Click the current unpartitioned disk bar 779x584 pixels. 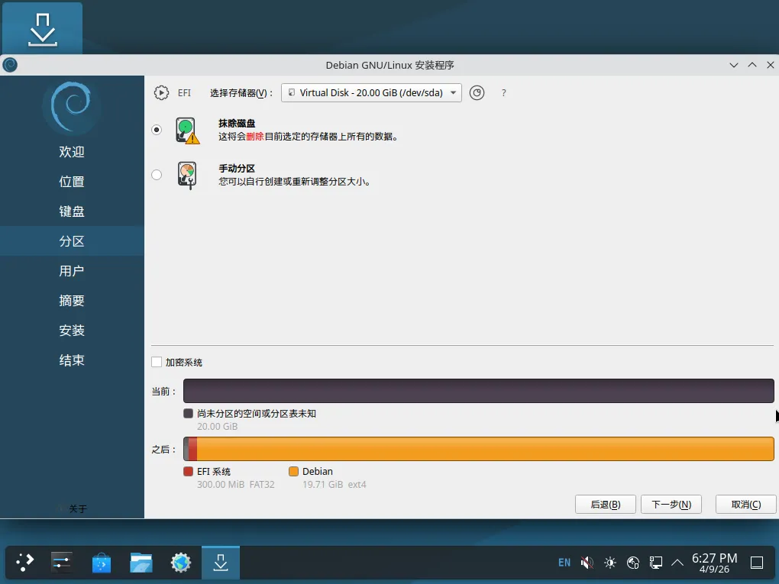click(478, 391)
